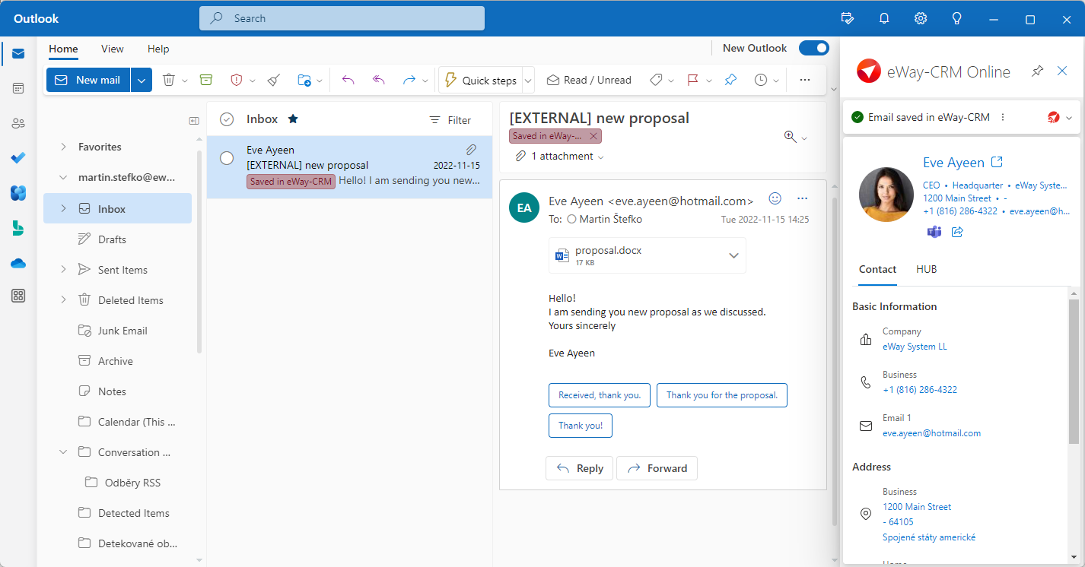Image resolution: width=1085 pixels, height=567 pixels.
Task: Open Quick steps dropdown arrow
Action: tap(528, 80)
